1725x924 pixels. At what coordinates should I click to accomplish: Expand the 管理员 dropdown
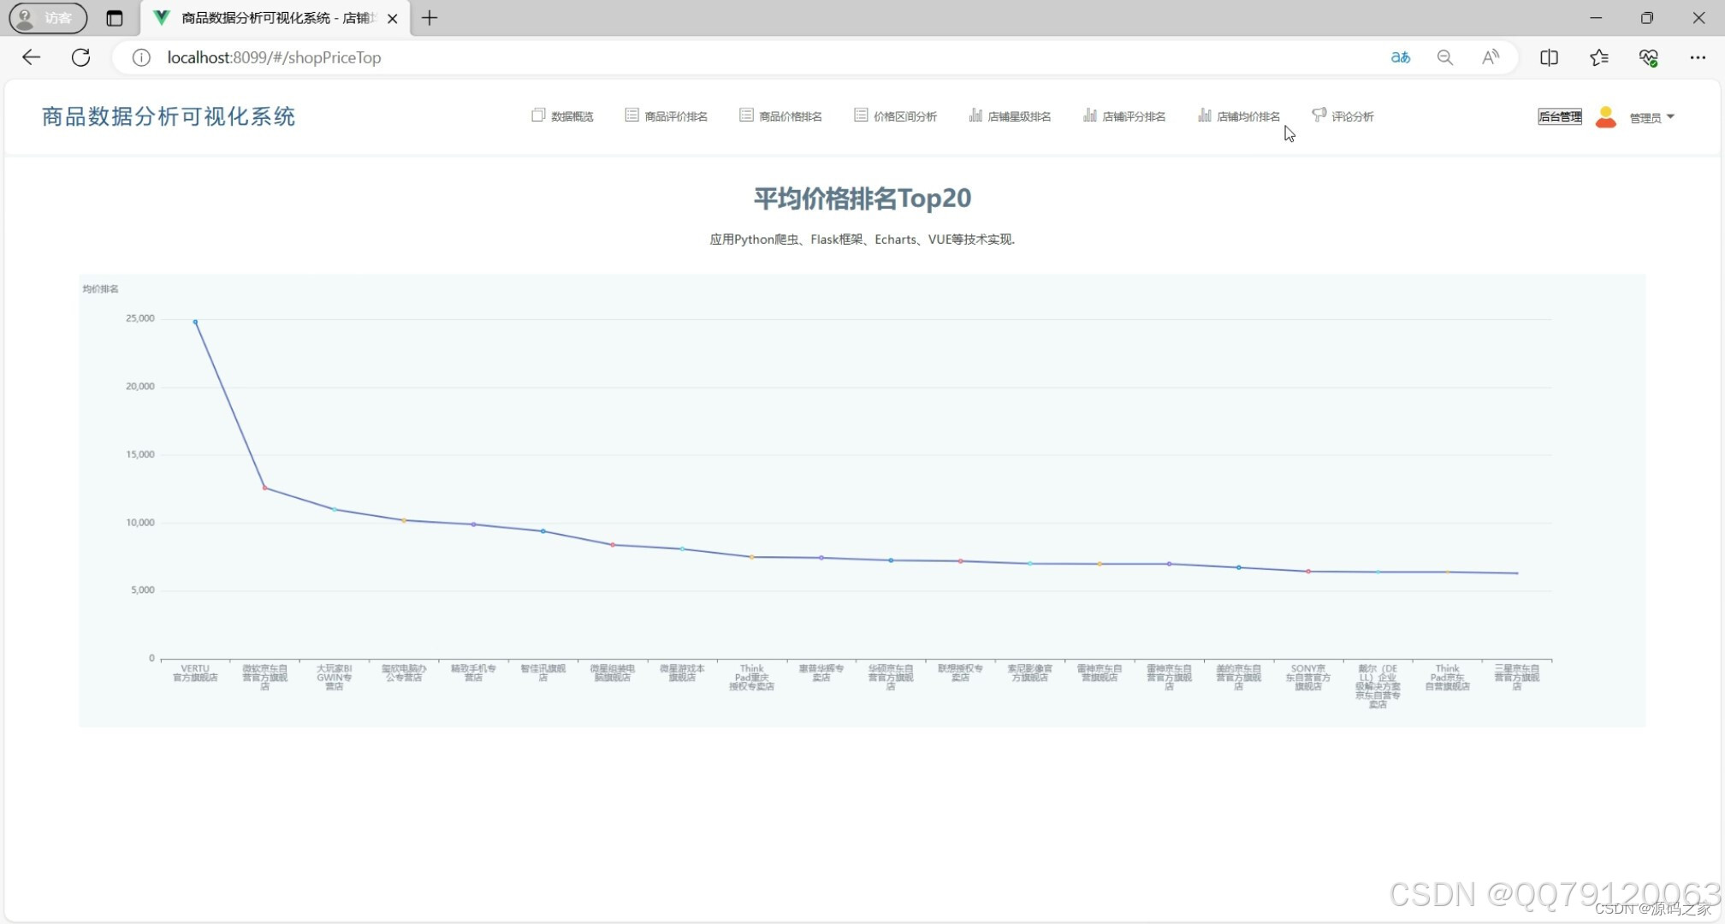(1651, 117)
